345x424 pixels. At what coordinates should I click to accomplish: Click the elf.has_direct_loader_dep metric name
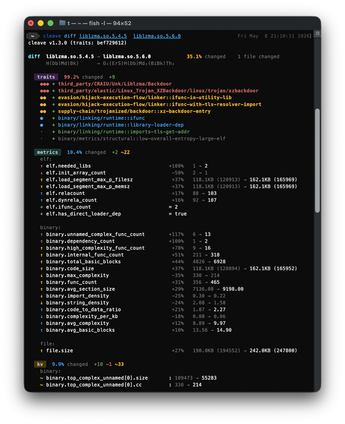tap(83, 214)
